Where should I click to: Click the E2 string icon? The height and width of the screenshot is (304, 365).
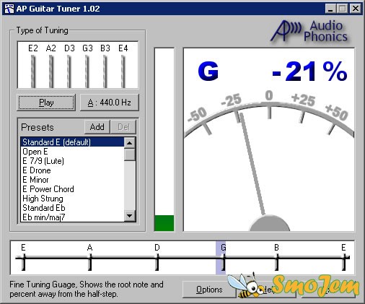click(33, 71)
